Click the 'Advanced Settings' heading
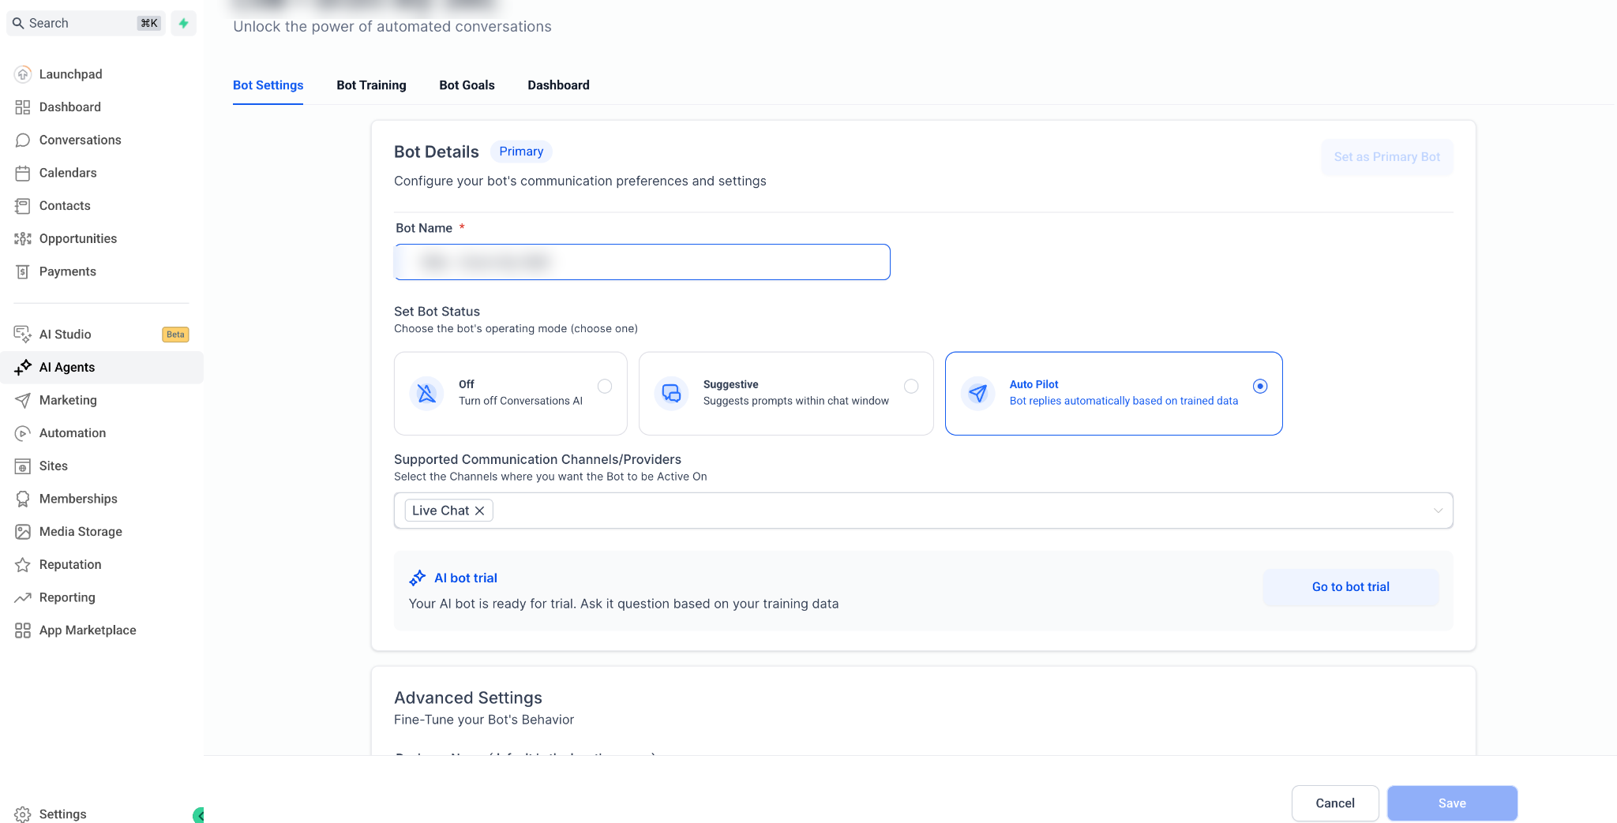Image resolution: width=1617 pixels, height=823 pixels. (x=467, y=698)
